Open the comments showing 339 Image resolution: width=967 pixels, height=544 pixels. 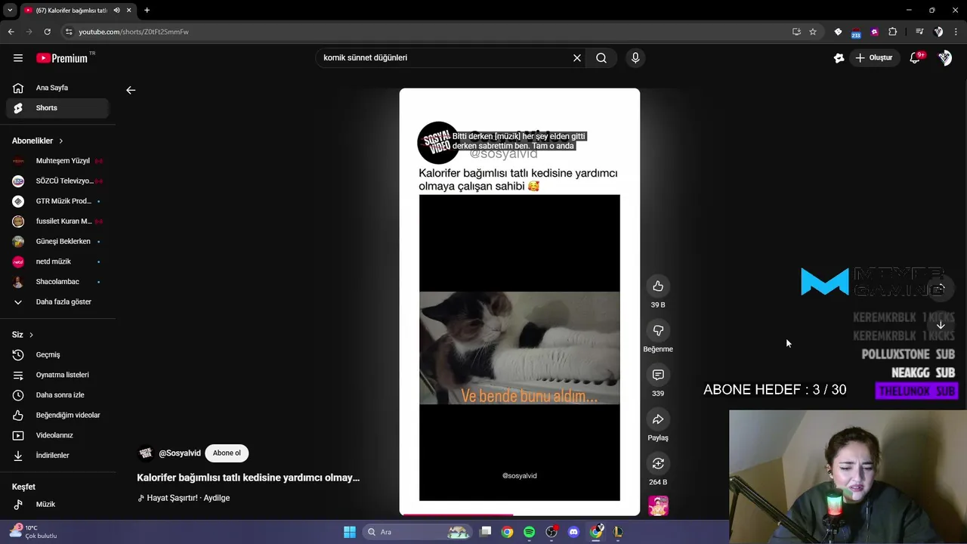[x=658, y=375]
